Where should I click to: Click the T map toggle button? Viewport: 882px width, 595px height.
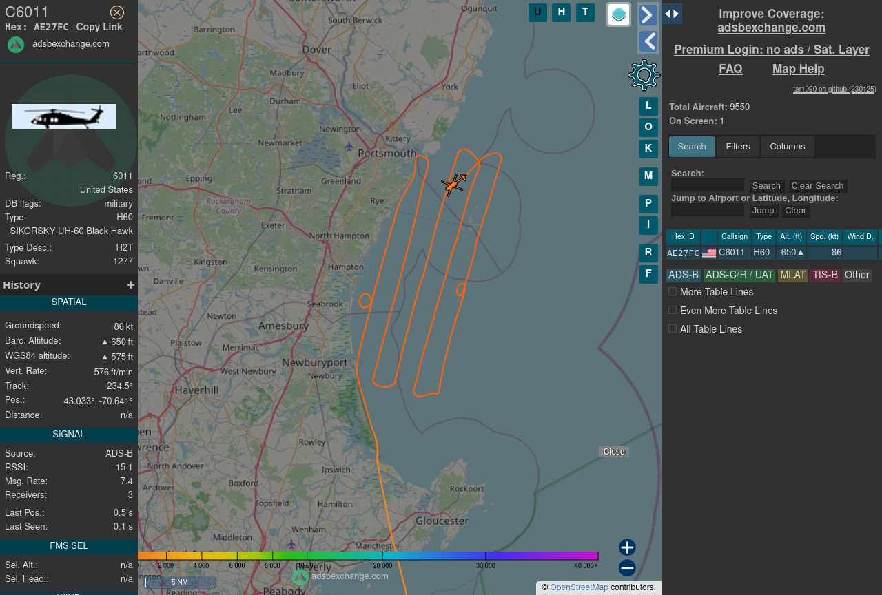click(585, 12)
